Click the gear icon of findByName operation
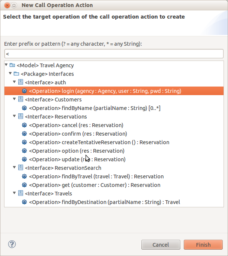This screenshot has height=256, width=228. (24, 108)
